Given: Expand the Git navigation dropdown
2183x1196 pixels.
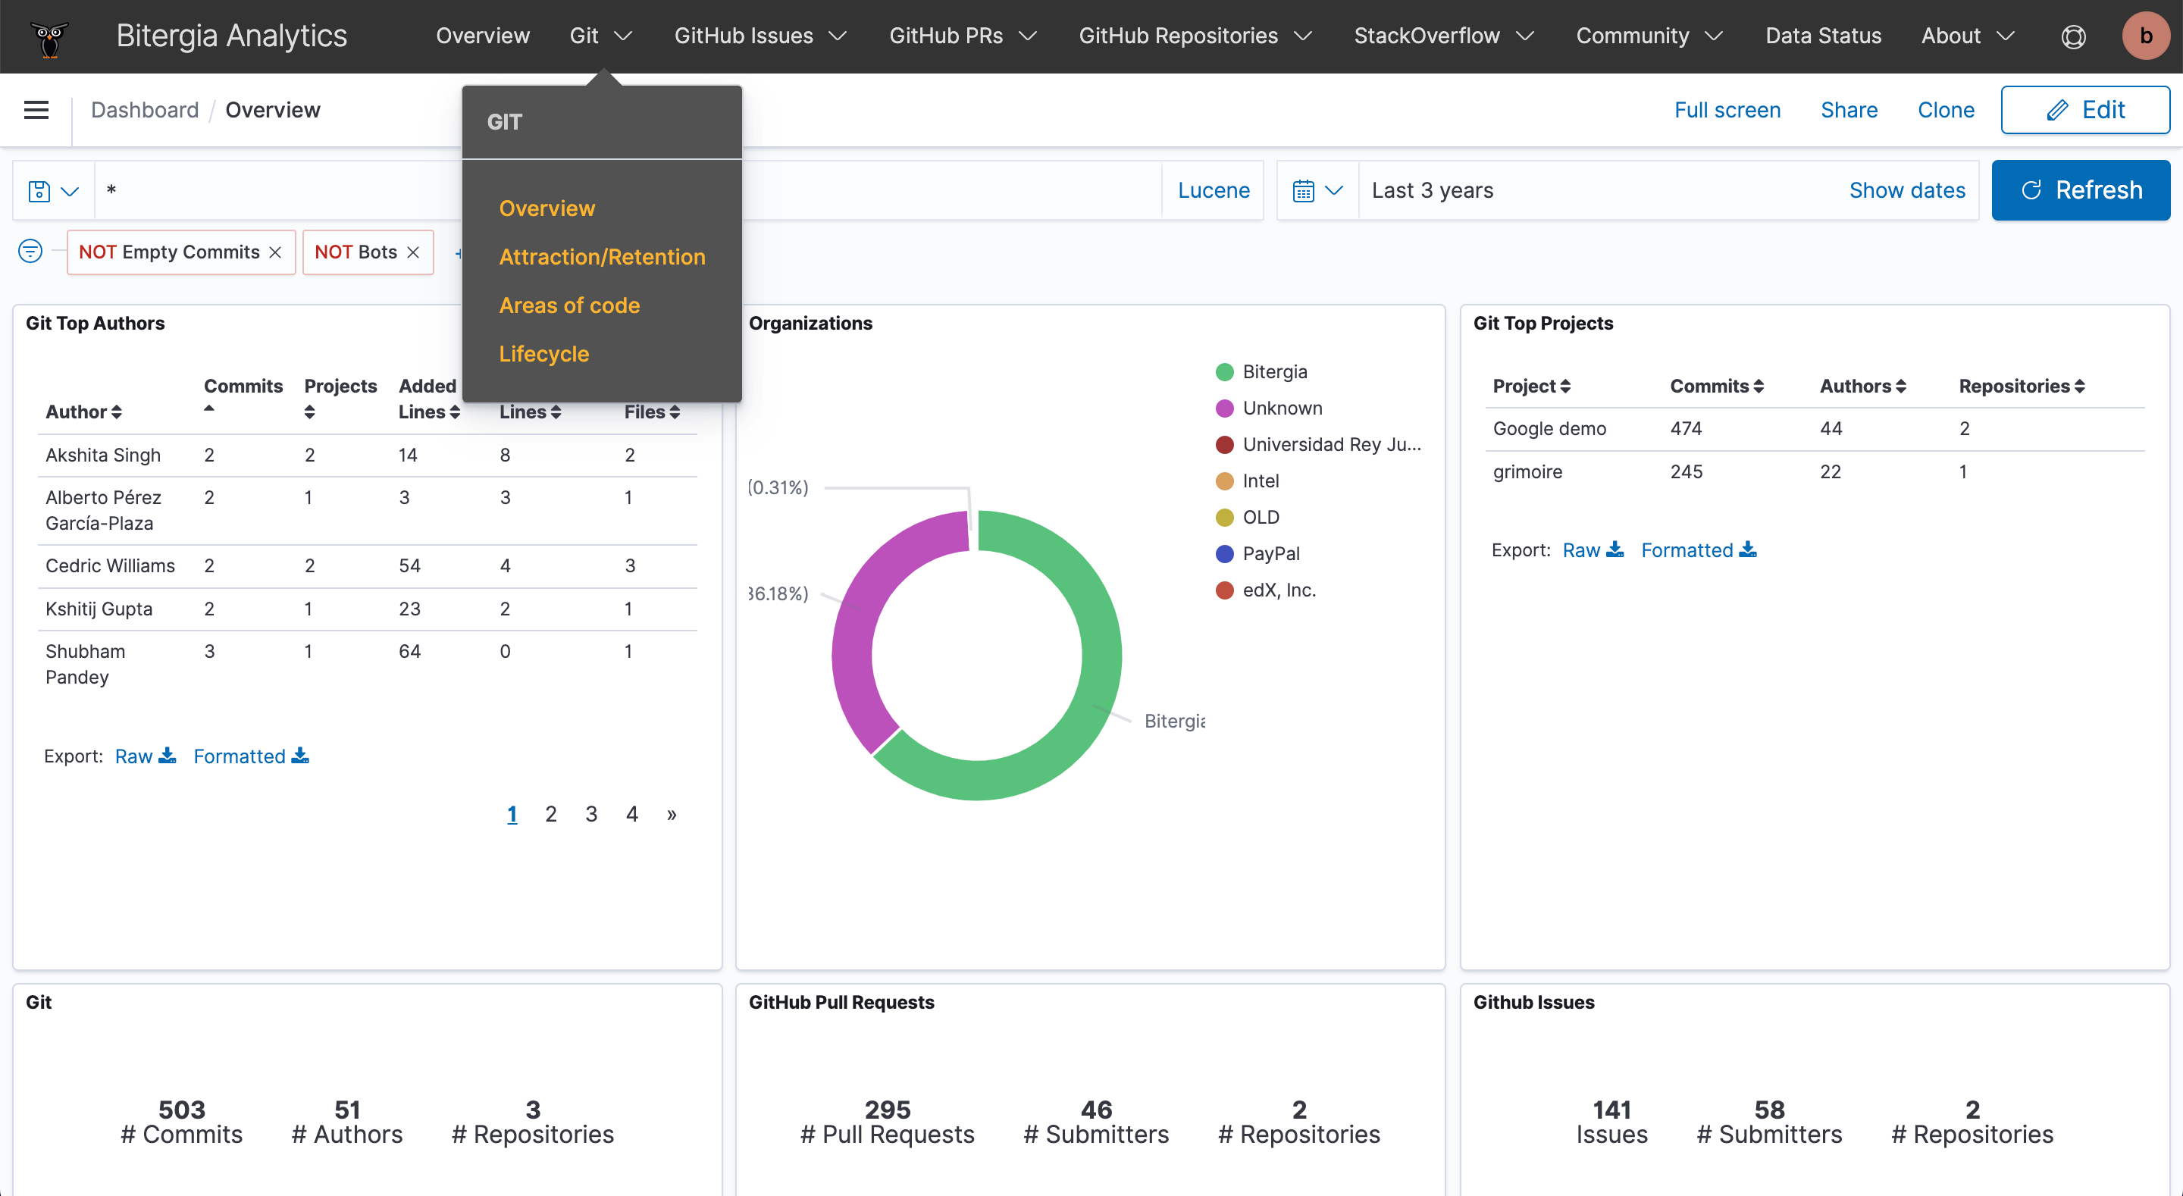Looking at the screenshot, I should (x=601, y=36).
